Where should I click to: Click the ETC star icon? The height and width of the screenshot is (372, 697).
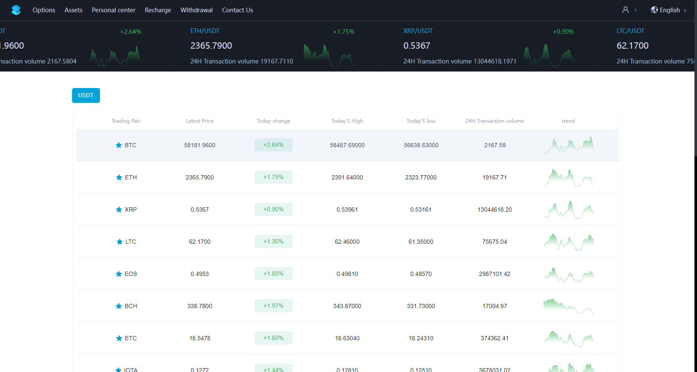click(119, 338)
